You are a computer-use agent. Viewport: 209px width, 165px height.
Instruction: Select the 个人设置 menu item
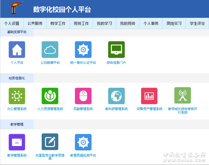tap(12, 23)
